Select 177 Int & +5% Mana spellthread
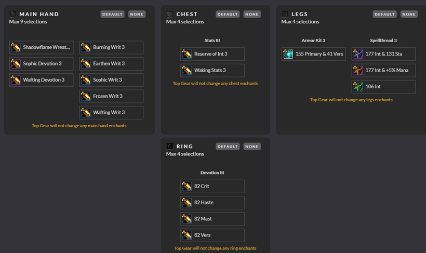This screenshot has height=253, width=426. click(383, 70)
